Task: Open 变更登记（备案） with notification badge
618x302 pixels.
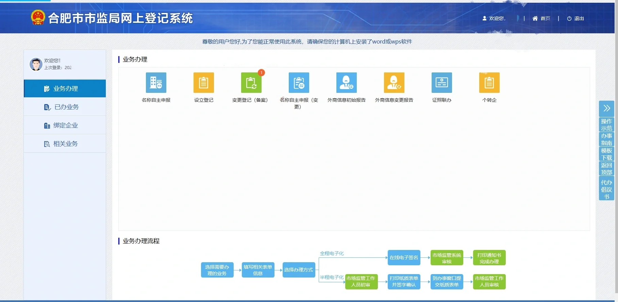Action: click(251, 83)
